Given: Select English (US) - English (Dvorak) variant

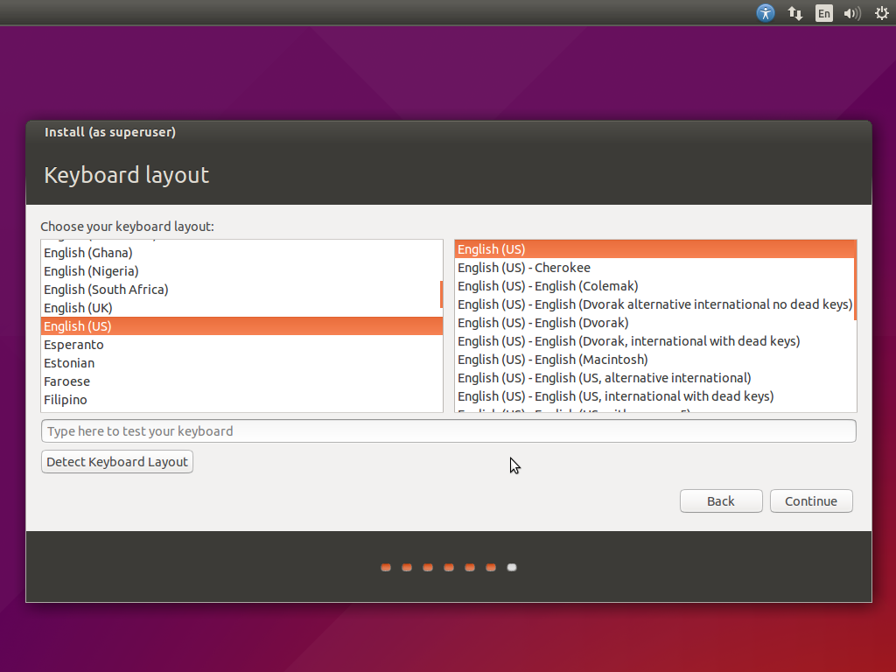Looking at the screenshot, I should pyautogui.click(x=654, y=322).
